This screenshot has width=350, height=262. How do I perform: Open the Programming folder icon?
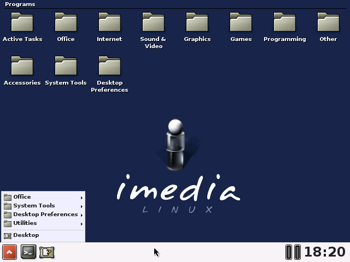(x=284, y=23)
